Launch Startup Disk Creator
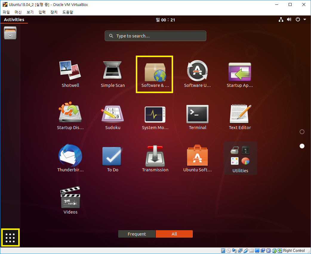Image resolution: width=311 pixels, height=254 pixels. (70, 116)
